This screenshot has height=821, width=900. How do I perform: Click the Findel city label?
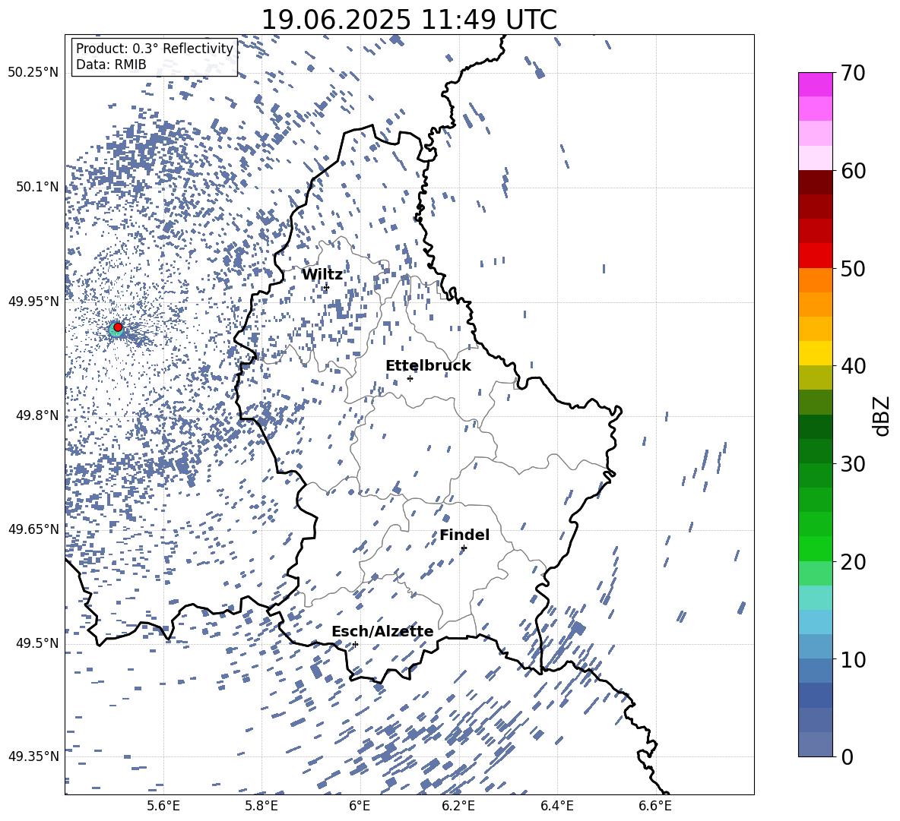point(464,535)
